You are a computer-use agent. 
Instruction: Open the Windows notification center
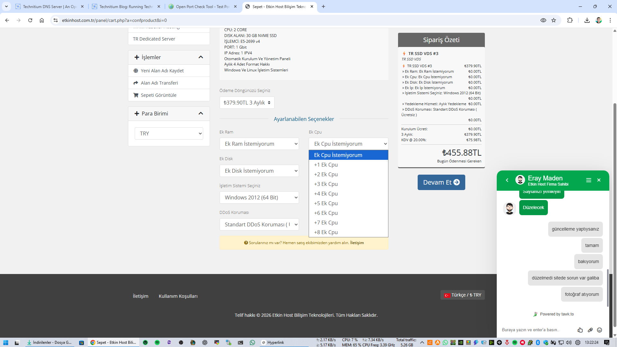(x=607, y=342)
